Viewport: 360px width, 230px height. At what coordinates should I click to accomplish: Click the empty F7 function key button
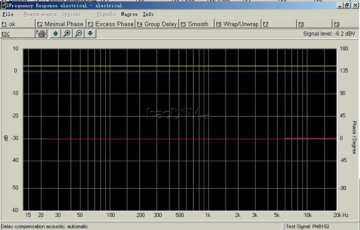[x=278, y=24]
